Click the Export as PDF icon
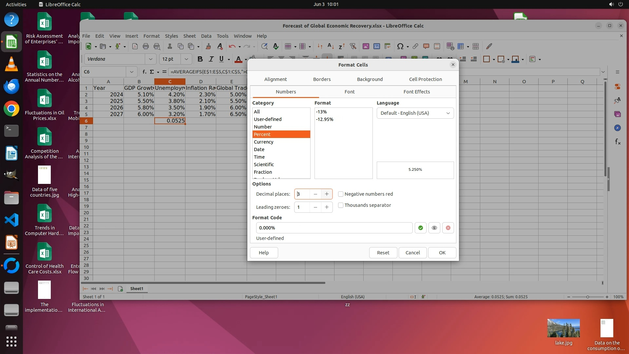The height and width of the screenshot is (354, 629). (x=135, y=47)
